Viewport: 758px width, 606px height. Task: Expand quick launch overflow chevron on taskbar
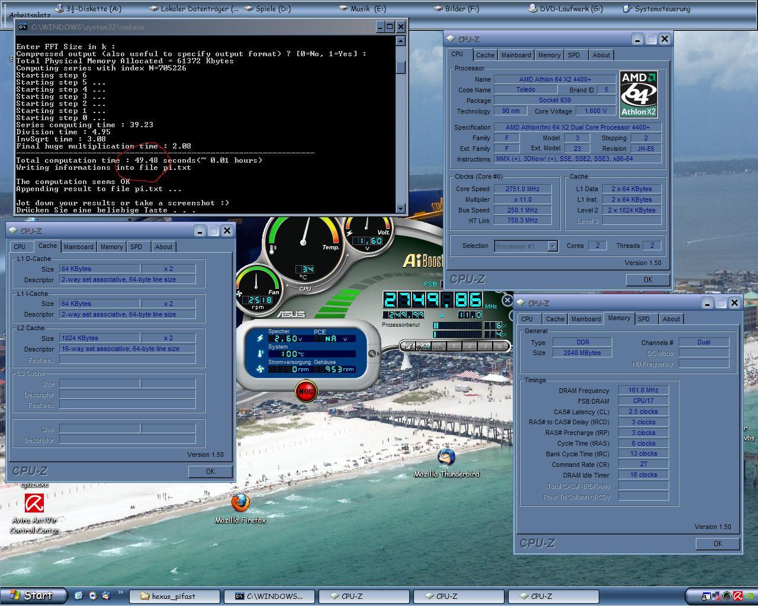pos(120,592)
